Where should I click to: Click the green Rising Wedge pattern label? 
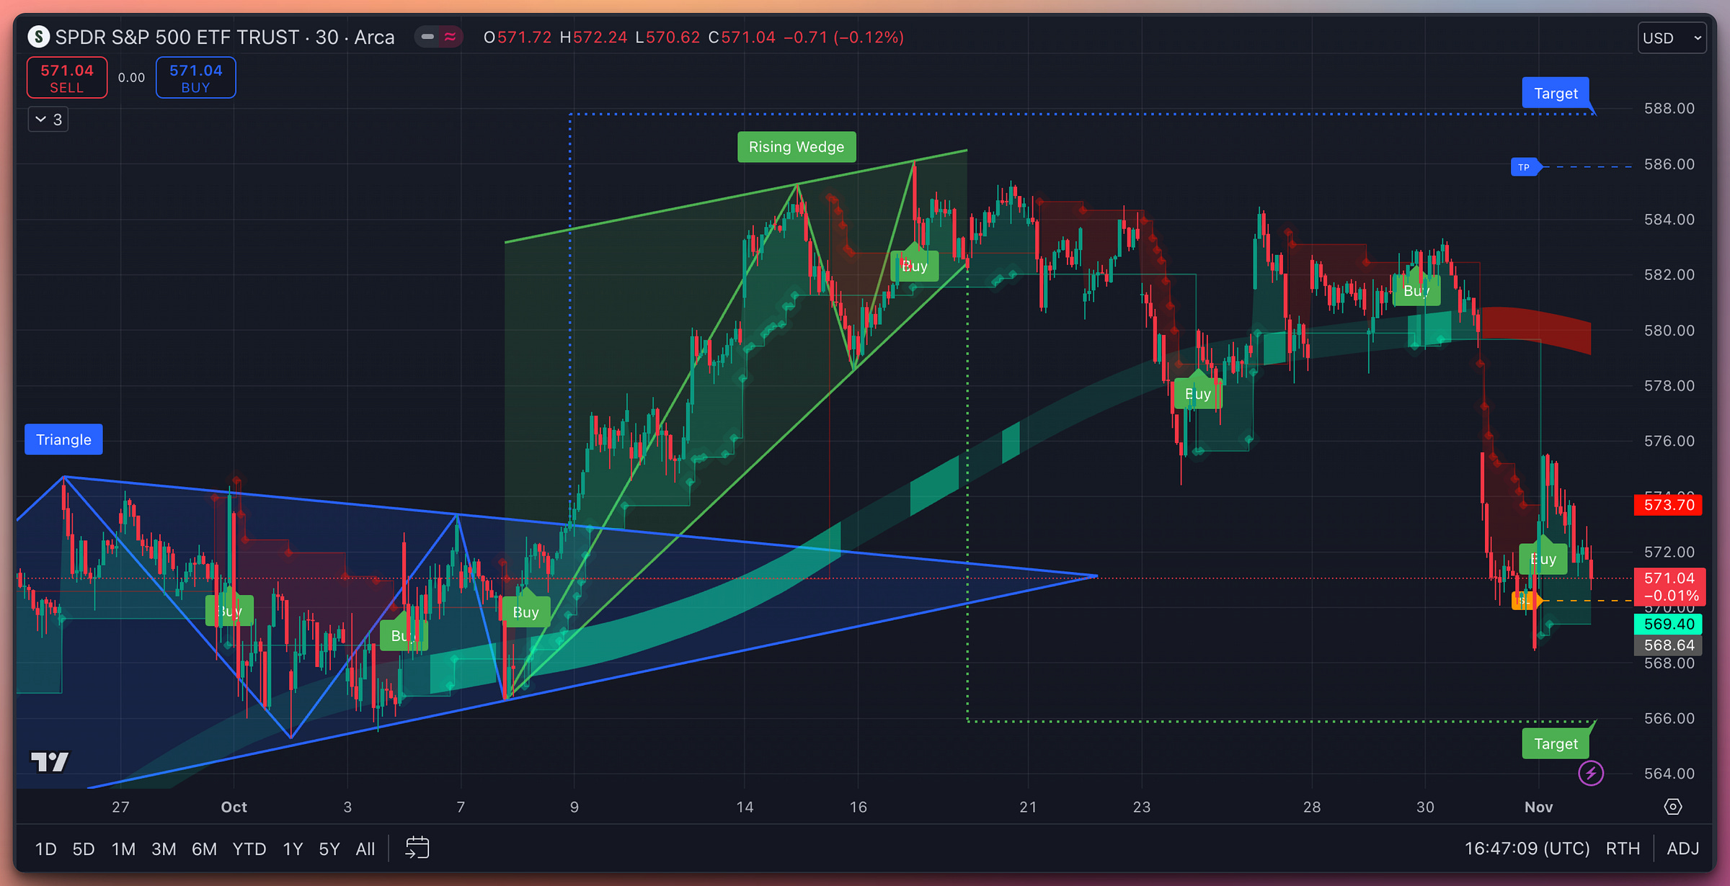point(797,147)
